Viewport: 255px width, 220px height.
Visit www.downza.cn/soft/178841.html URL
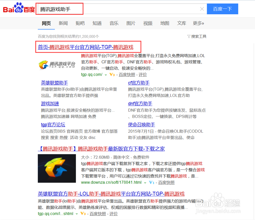tap(111, 183)
